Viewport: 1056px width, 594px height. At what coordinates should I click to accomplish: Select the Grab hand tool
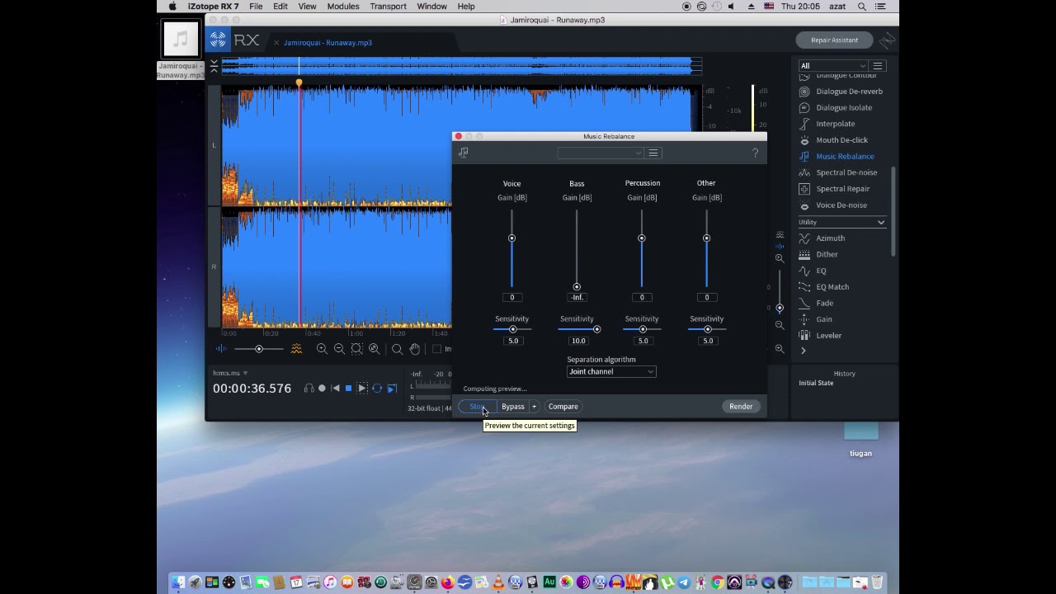pyautogui.click(x=415, y=349)
